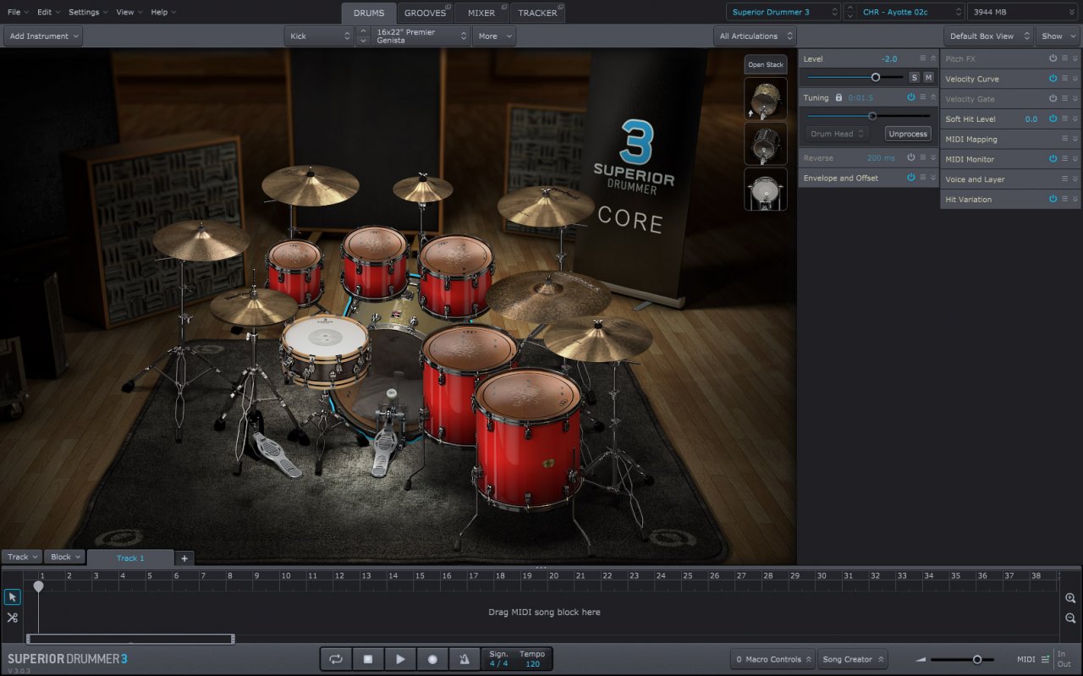Solo the kick with the S button
The image size is (1083, 676).
tap(914, 77)
